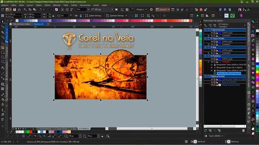Screen dimensions: 259x145
Task: Select the Interactive Fill bucket tool
Action: (2, 99)
